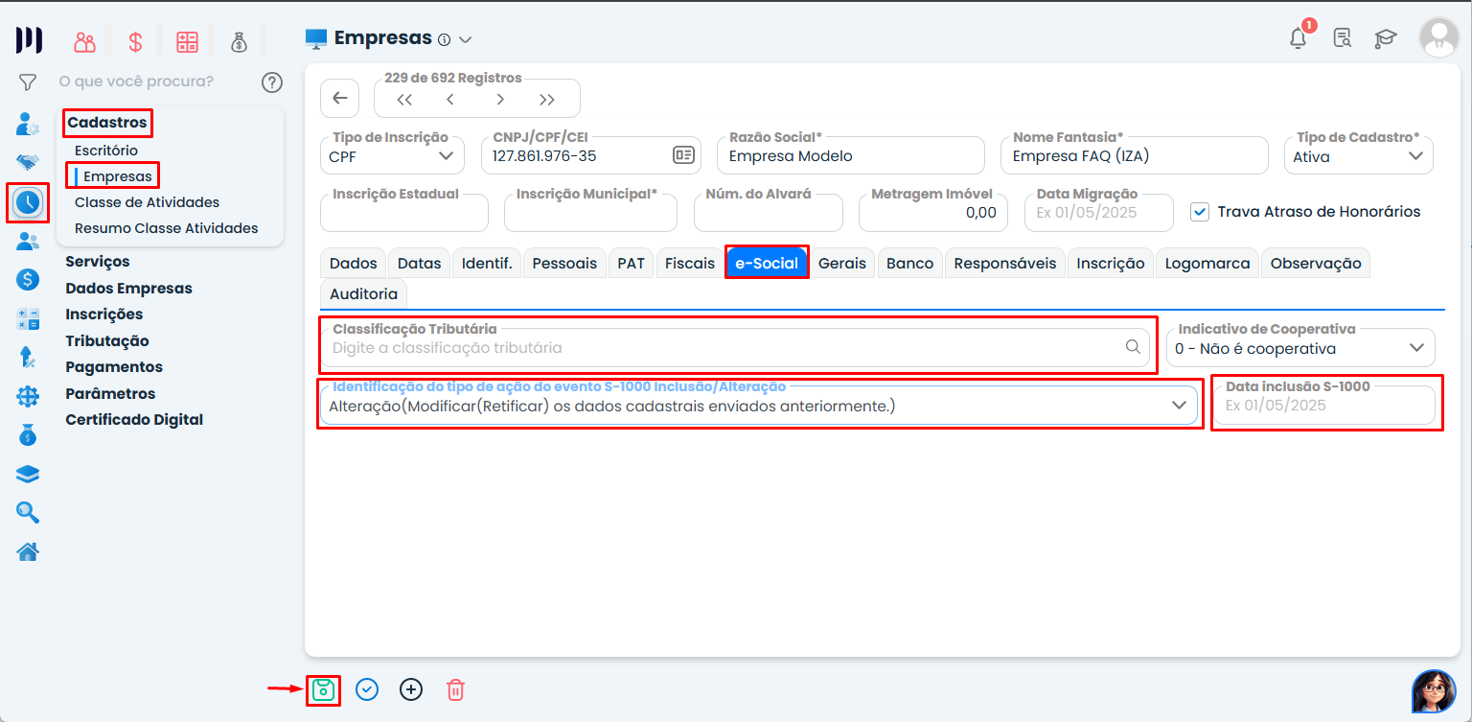Select the handshake sidebar icon
This screenshot has height=722, width=1472.
(28, 161)
